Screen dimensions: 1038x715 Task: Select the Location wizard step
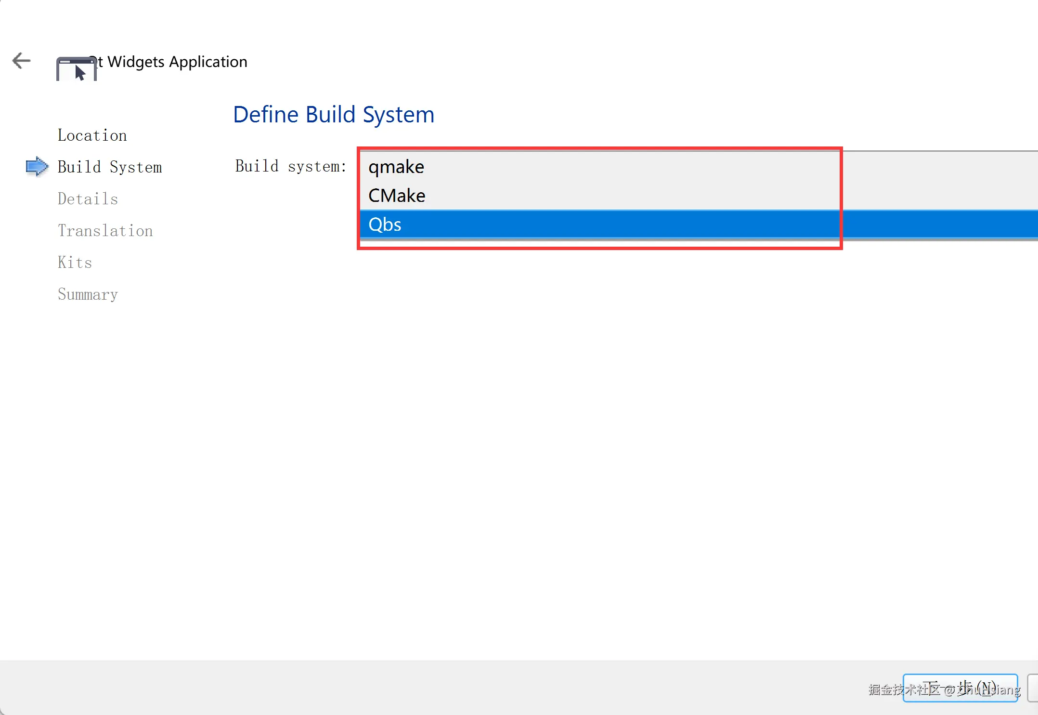pos(92,135)
